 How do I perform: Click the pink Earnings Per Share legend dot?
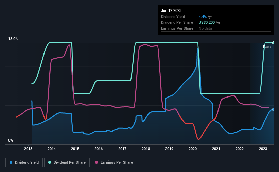pos(97,162)
